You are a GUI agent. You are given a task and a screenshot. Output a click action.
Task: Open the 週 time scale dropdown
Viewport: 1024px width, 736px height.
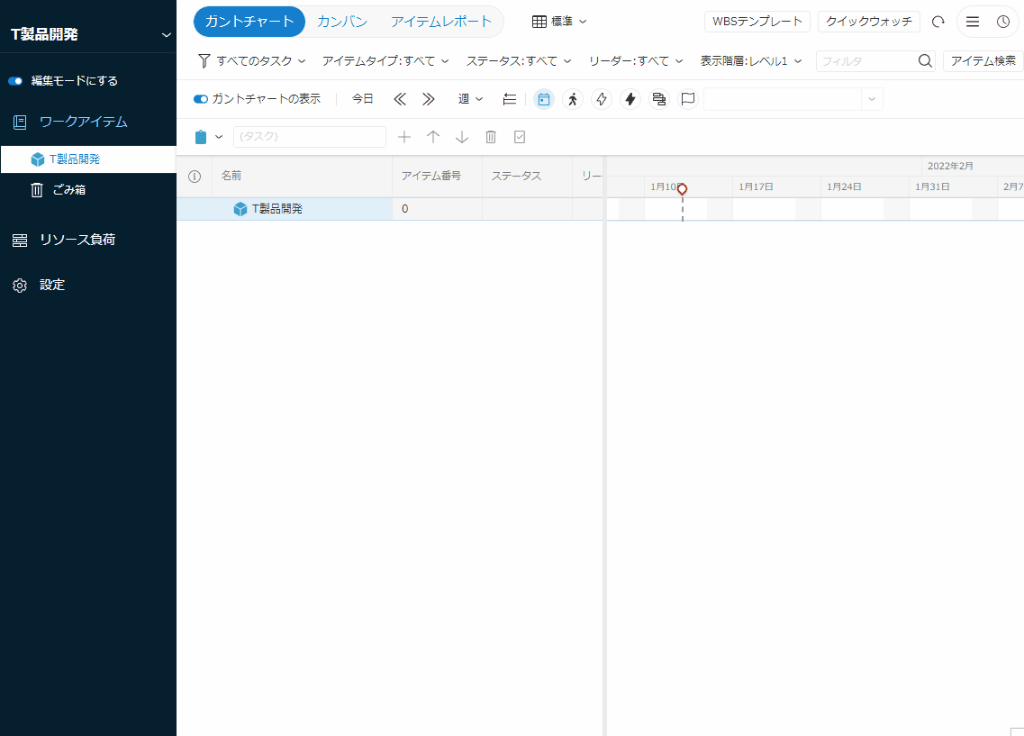[470, 99]
